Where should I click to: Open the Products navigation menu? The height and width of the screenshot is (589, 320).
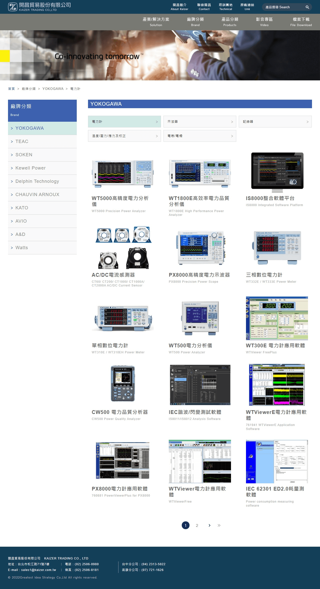230,22
